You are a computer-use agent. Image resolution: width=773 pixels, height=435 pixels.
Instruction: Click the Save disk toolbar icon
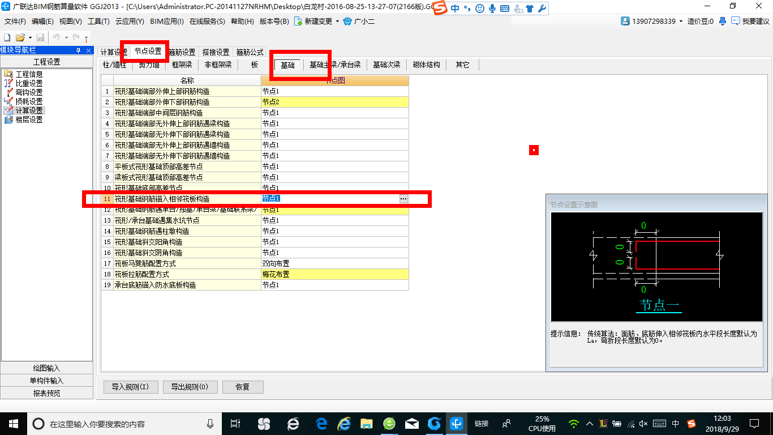[40, 37]
